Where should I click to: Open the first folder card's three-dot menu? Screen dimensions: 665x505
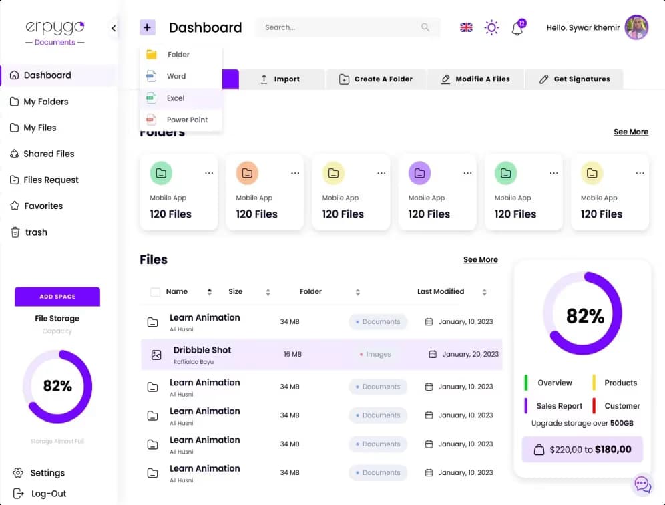point(209,173)
